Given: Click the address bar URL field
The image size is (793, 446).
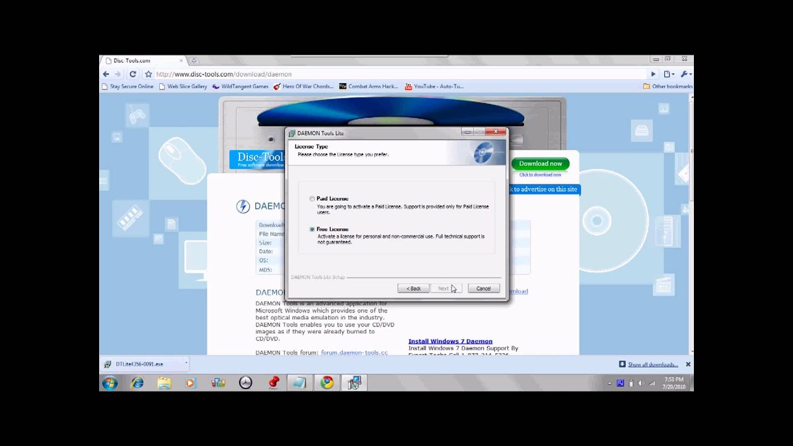Looking at the screenshot, I should pyautogui.click(x=396, y=74).
